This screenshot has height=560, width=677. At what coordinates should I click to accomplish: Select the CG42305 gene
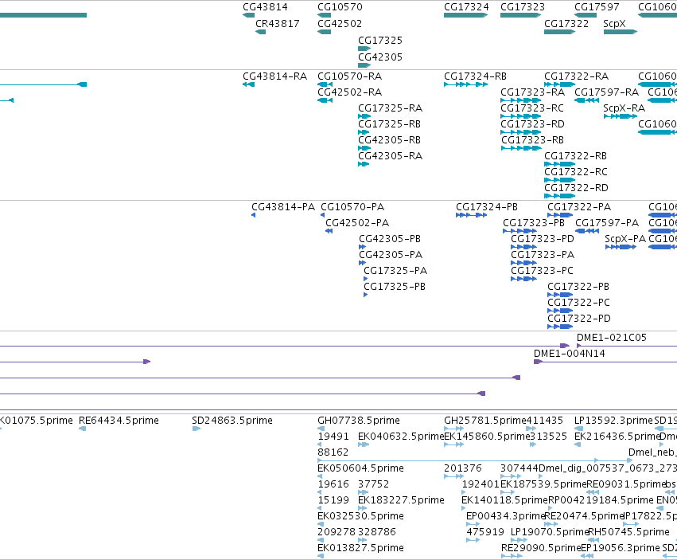click(364, 65)
